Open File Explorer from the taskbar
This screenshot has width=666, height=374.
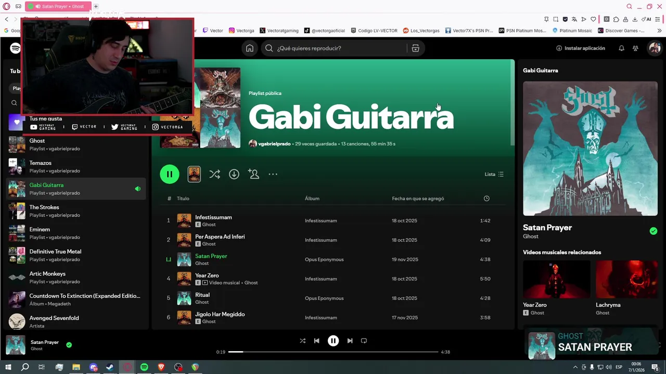[76, 367]
